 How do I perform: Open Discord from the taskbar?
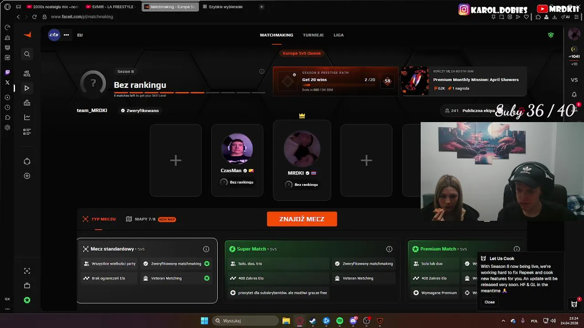[x=353, y=321]
